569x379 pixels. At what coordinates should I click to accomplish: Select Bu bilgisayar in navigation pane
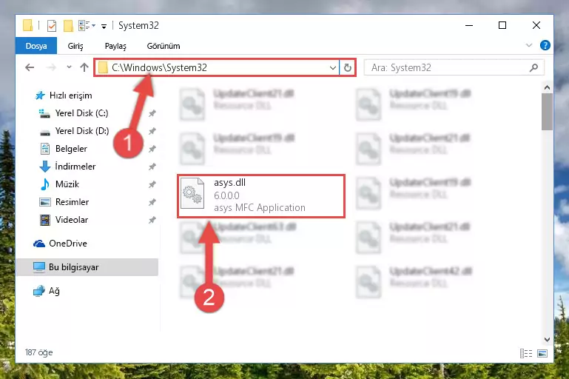point(87,267)
